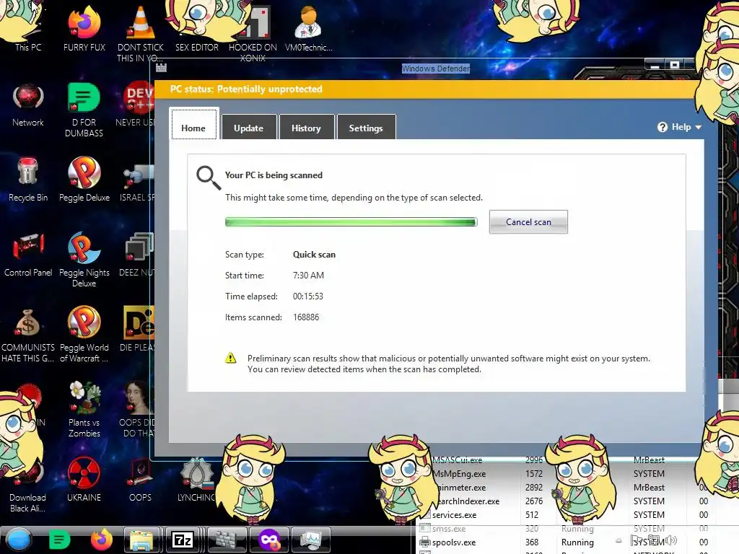
Task: Click the 168886 items scanned value
Action: point(306,317)
